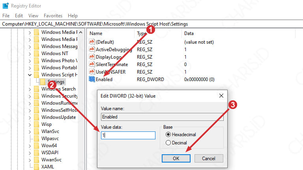Expand the Windows Search tree node

[x=30, y=89]
